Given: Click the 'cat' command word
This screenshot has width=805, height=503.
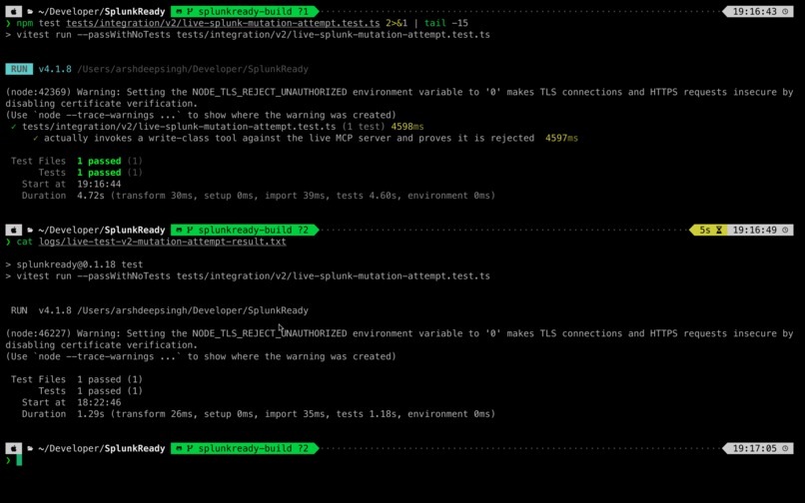Looking at the screenshot, I should pos(25,242).
